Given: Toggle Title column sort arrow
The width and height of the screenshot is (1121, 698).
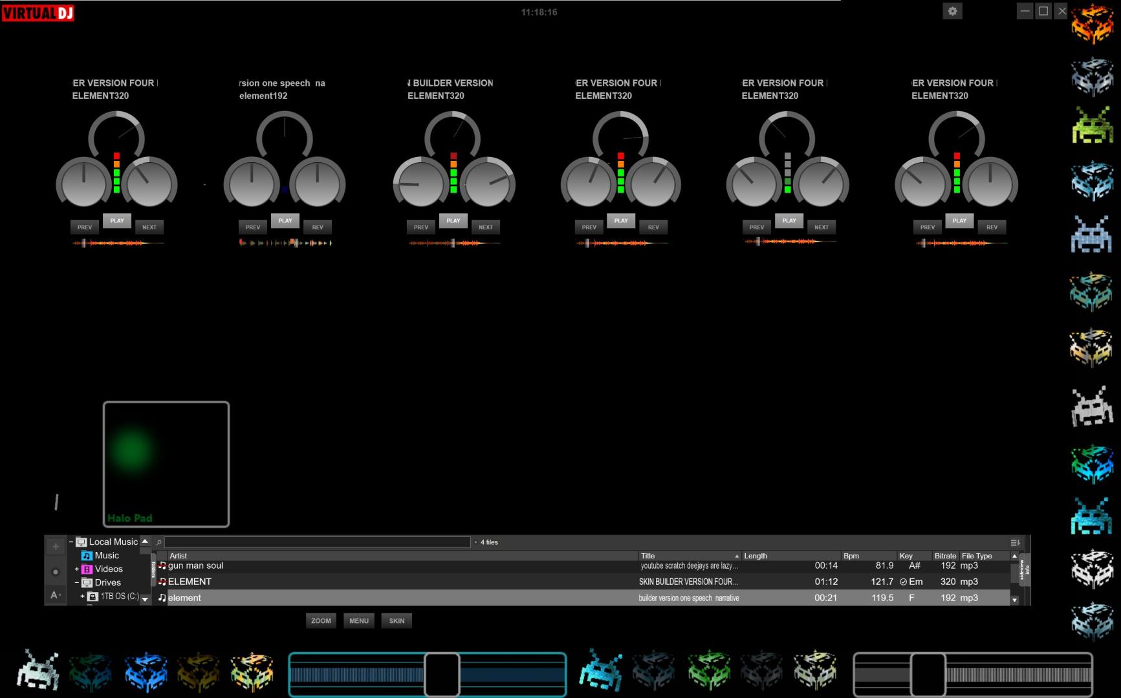Looking at the screenshot, I should pos(737,556).
